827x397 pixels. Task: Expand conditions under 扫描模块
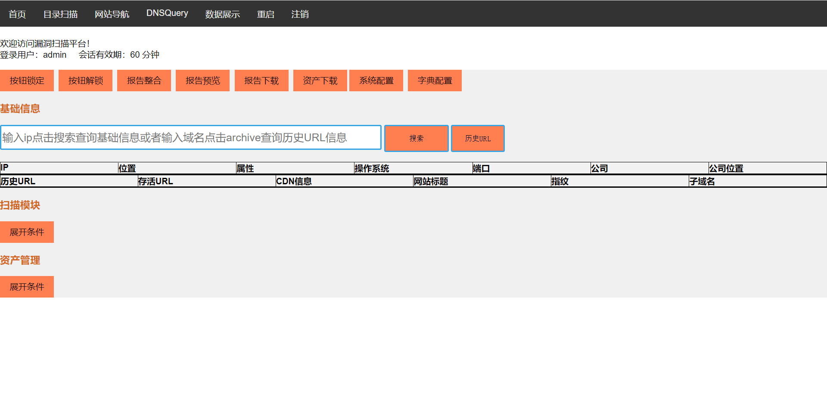[x=27, y=232]
